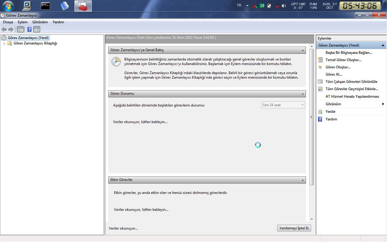387x242 pixels.
Task: Open the blue book icon in the taskbar
Action: click(x=64, y=6)
